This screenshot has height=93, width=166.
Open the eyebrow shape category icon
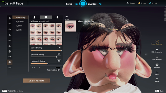coord(10,24)
